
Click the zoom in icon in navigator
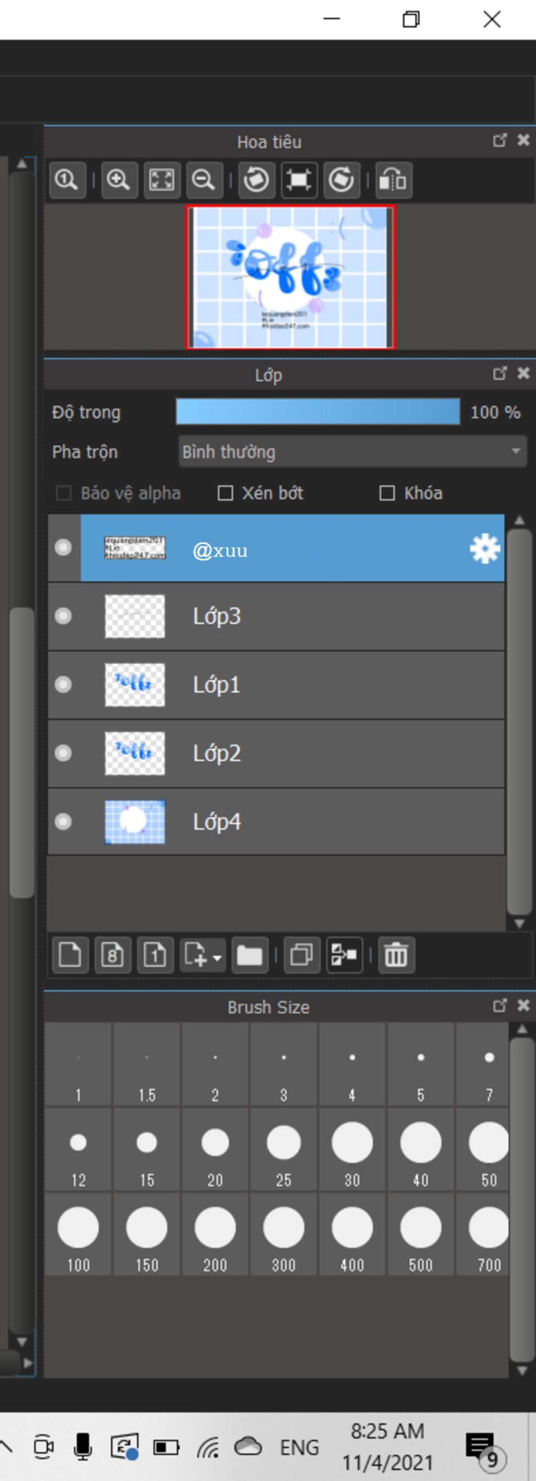pos(118,180)
